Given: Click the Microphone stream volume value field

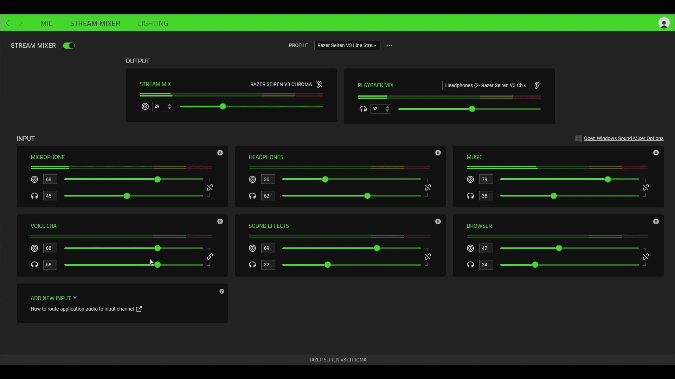Looking at the screenshot, I should (50, 179).
